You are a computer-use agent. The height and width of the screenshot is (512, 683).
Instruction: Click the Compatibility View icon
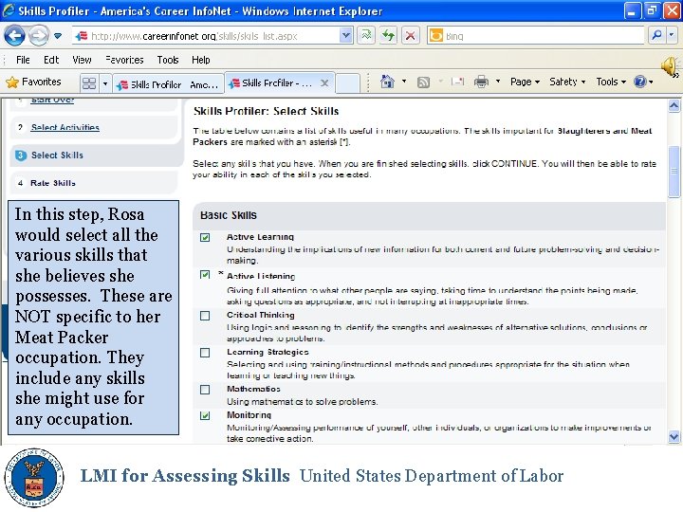click(x=367, y=36)
